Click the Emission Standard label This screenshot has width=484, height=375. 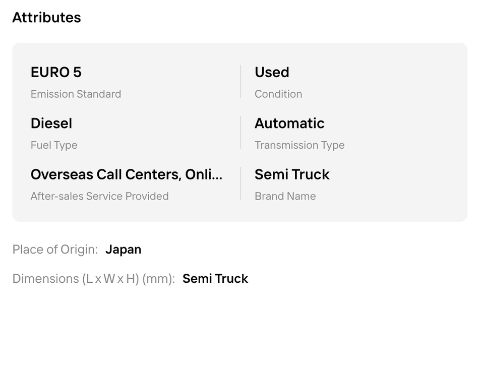(76, 94)
